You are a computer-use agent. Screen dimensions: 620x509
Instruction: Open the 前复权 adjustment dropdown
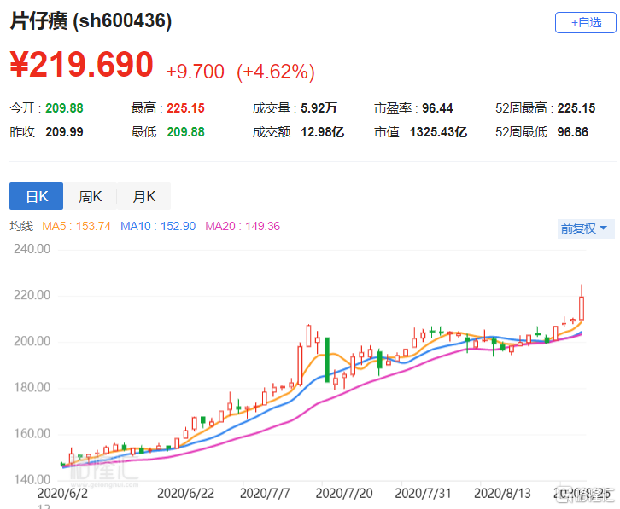click(x=586, y=228)
